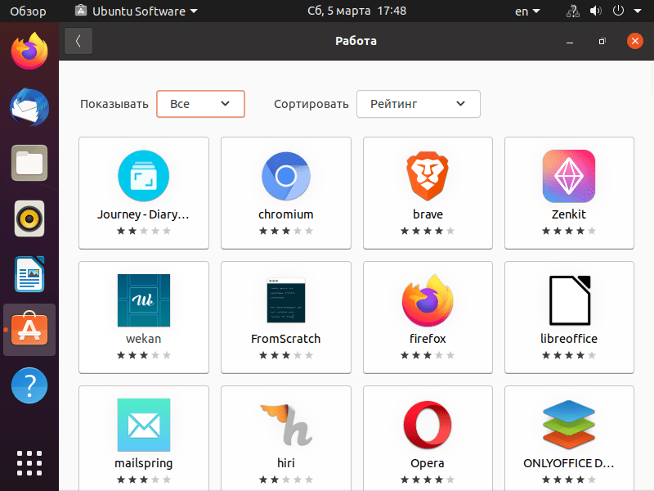Image resolution: width=654 pixels, height=491 pixels.
Task: Launch Files from the dock
Action: (x=29, y=163)
